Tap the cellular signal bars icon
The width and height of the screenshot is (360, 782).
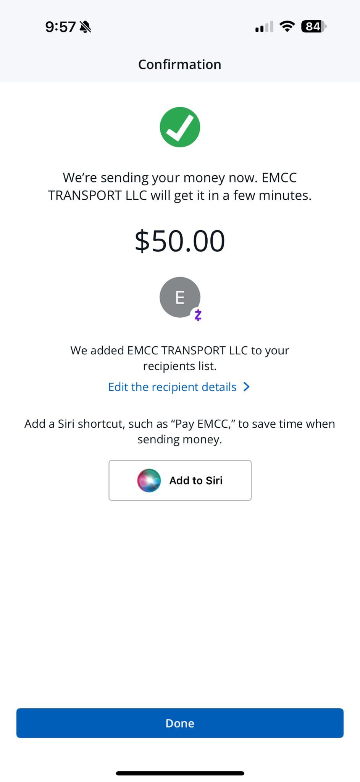click(264, 27)
